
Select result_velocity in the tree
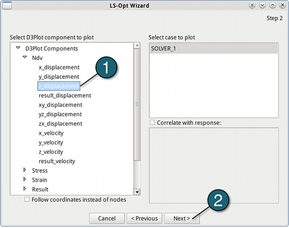57,161
